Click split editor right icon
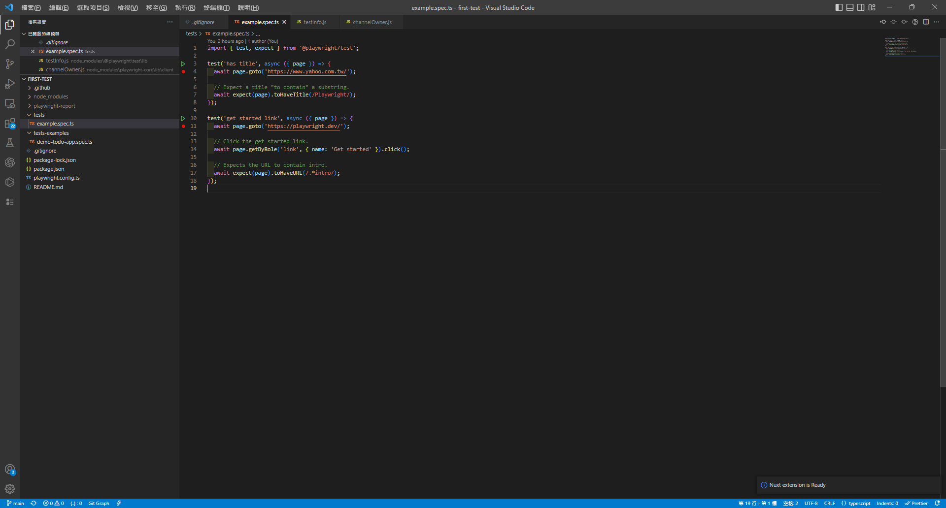The image size is (946, 508). 926,22
